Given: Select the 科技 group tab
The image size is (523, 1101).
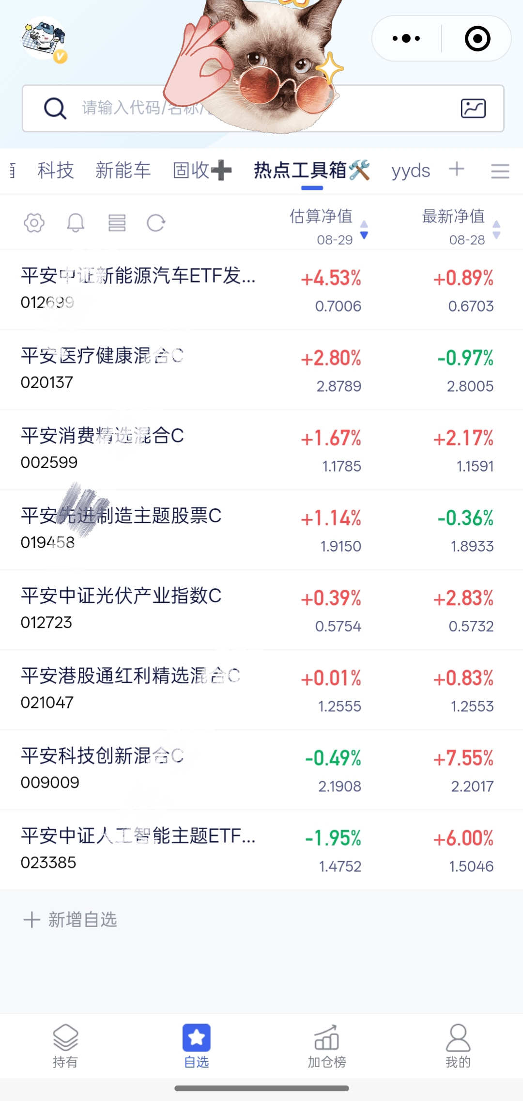Looking at the screenshot, I should (56, 171).
